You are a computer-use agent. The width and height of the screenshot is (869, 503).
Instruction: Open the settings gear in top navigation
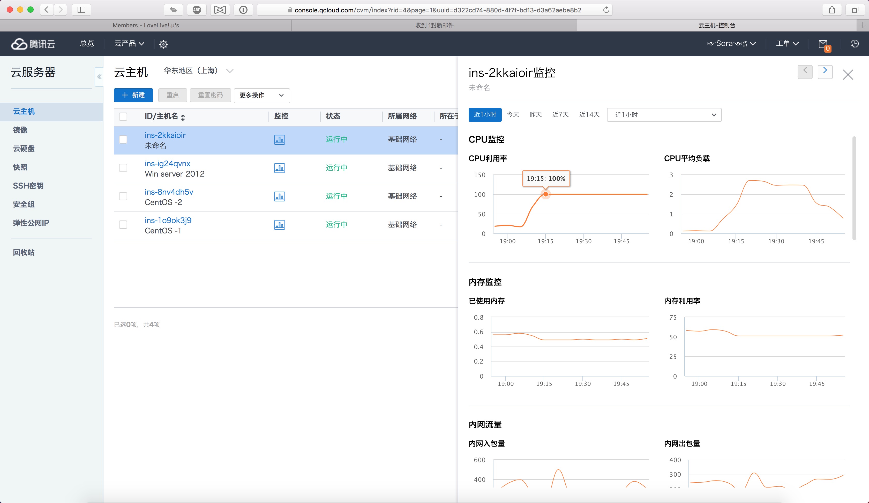(x=163, y=44)
